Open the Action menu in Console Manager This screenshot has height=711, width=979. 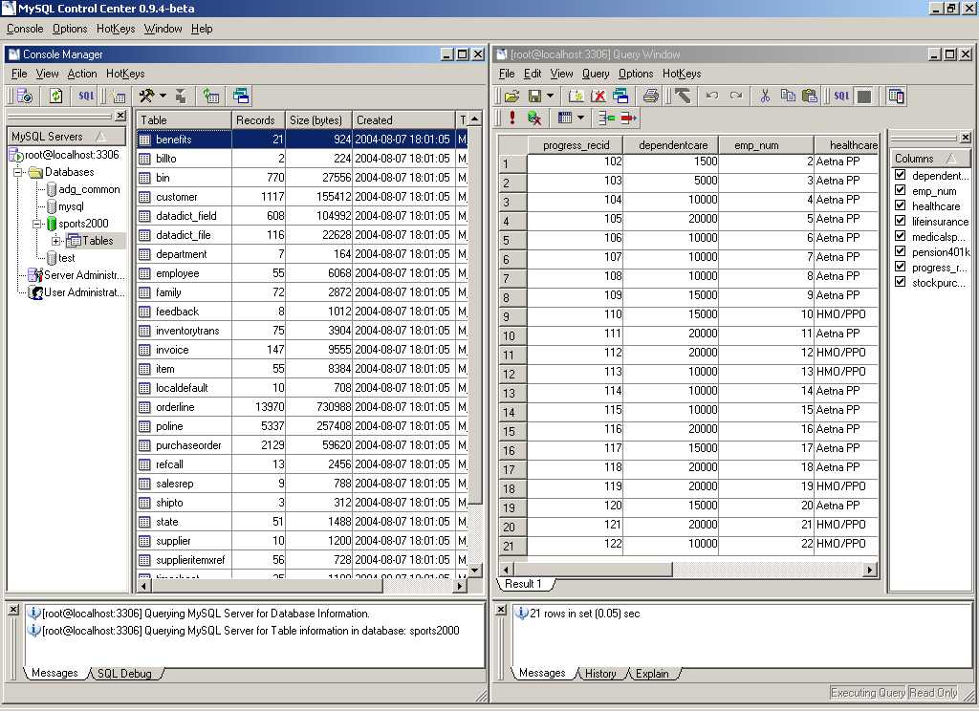(x=82, y=74)
